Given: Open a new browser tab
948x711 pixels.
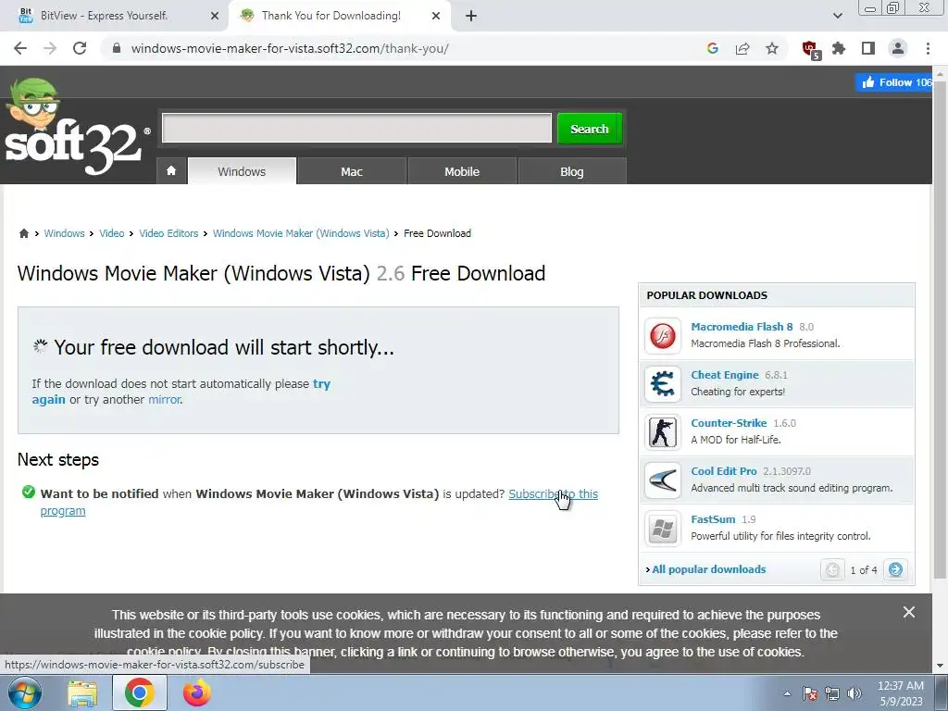Looking at the screenshot, I should point(471,16).
